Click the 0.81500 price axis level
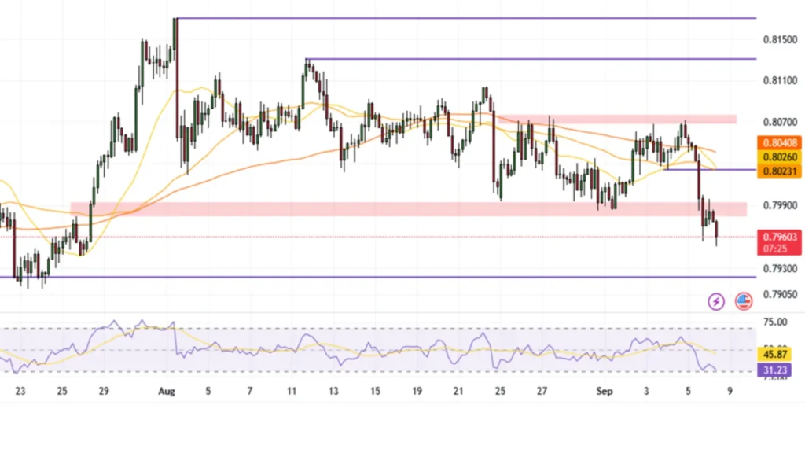Image resolution: width=805 pixels, height=453 pixels. point(779,39)
